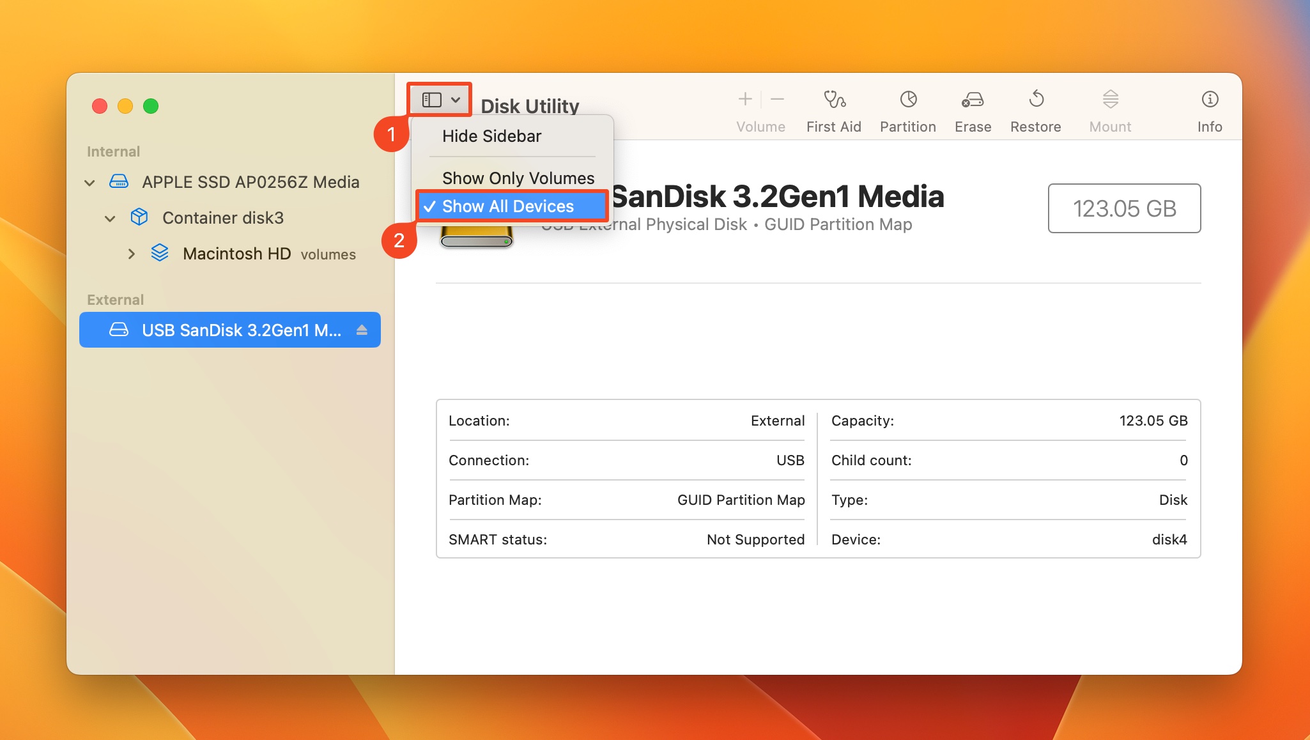Image resolution: width=1310 pixels, height=740 pixels.
Task: Select USB SanDisk 3.2Gen1 Media drive
Action: [230, 330]
